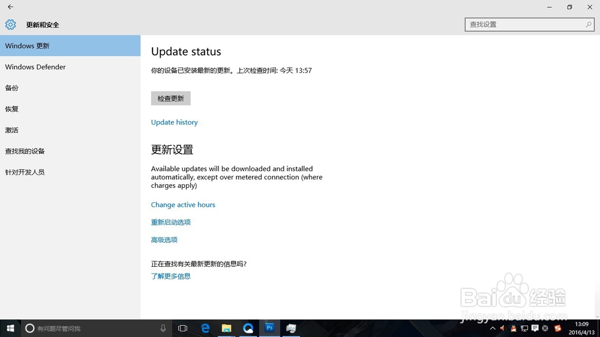
Task: Click the magnifier icon in search box
Action: click(x=589, y=25)
